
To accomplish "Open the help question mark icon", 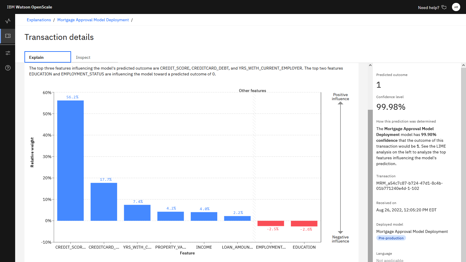I will click(8, 68).
